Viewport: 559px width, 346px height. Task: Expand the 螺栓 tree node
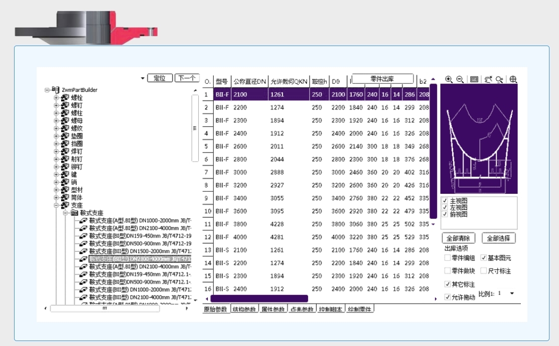point(56,98)
